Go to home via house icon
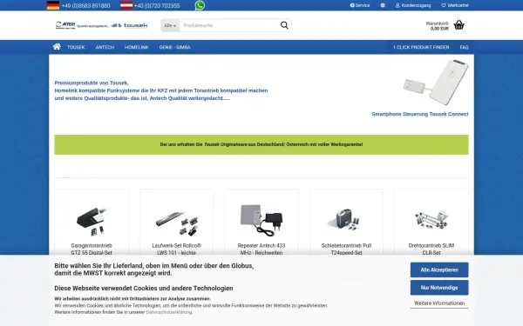523x326 pixels. tap(57, 47)
